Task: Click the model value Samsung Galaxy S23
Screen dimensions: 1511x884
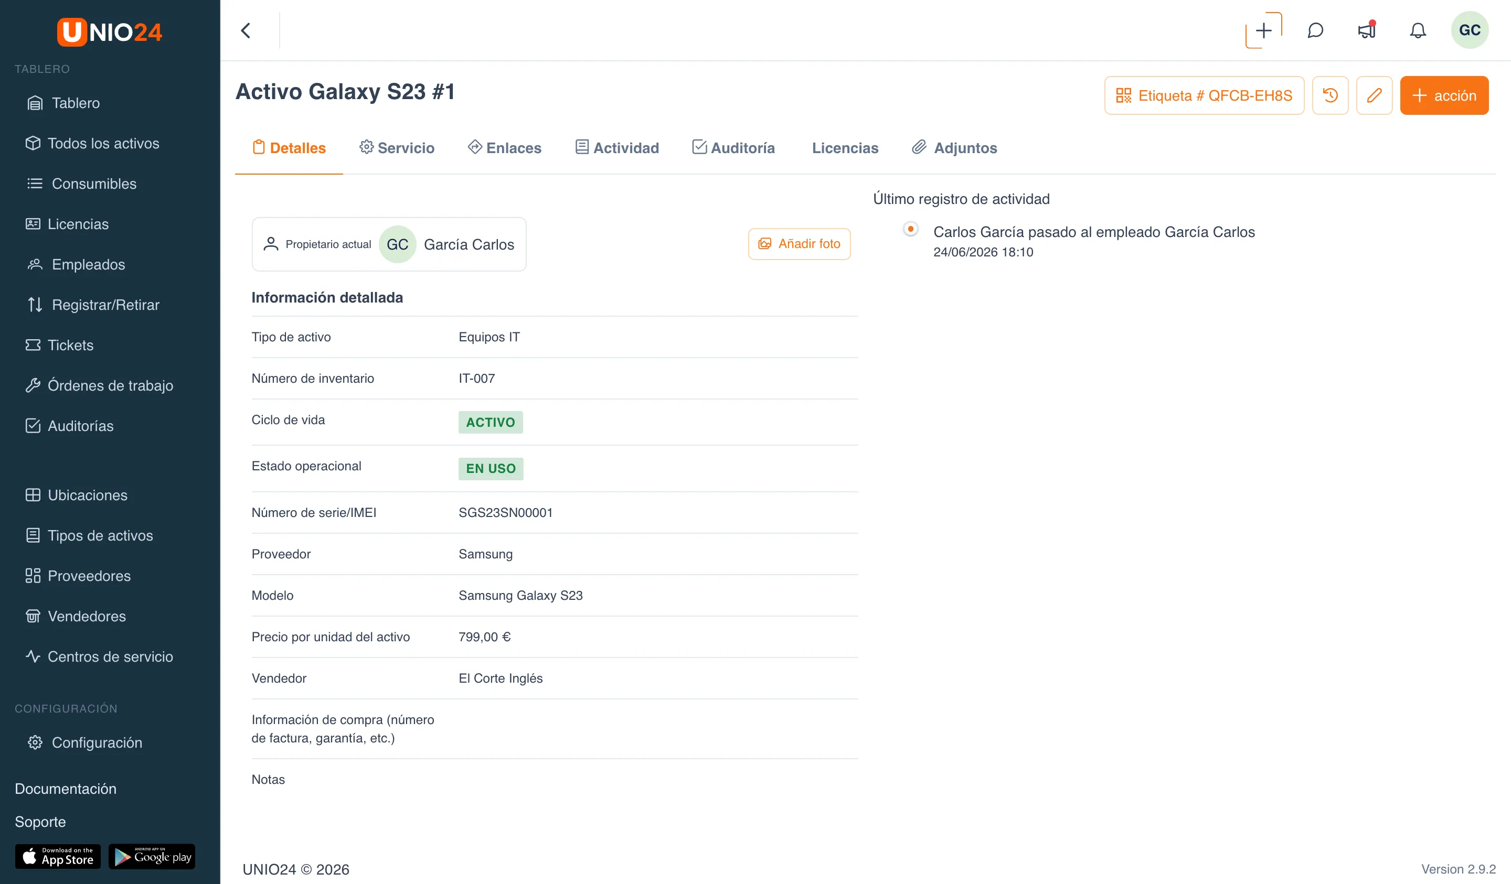Action: [520, 595]
